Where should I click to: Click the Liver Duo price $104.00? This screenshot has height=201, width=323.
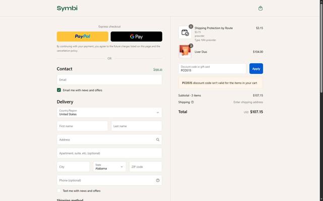[258, 52]
